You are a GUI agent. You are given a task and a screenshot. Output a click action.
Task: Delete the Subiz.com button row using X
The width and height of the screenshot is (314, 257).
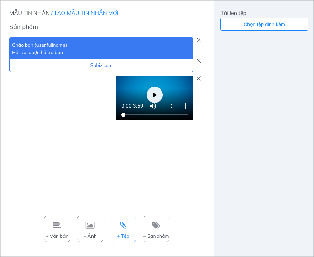click(199, 61)
